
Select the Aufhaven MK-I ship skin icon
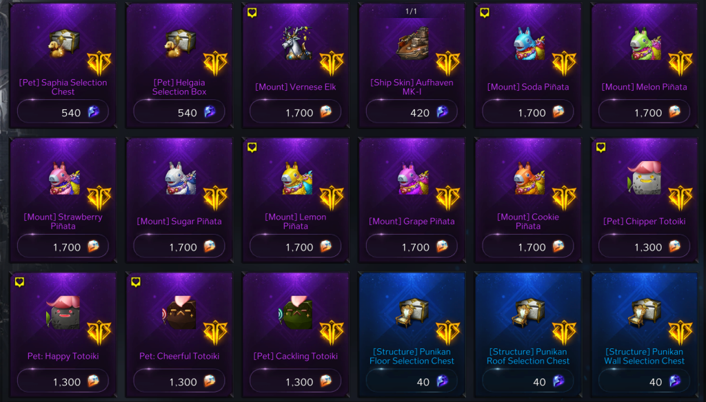click(412, 43)
